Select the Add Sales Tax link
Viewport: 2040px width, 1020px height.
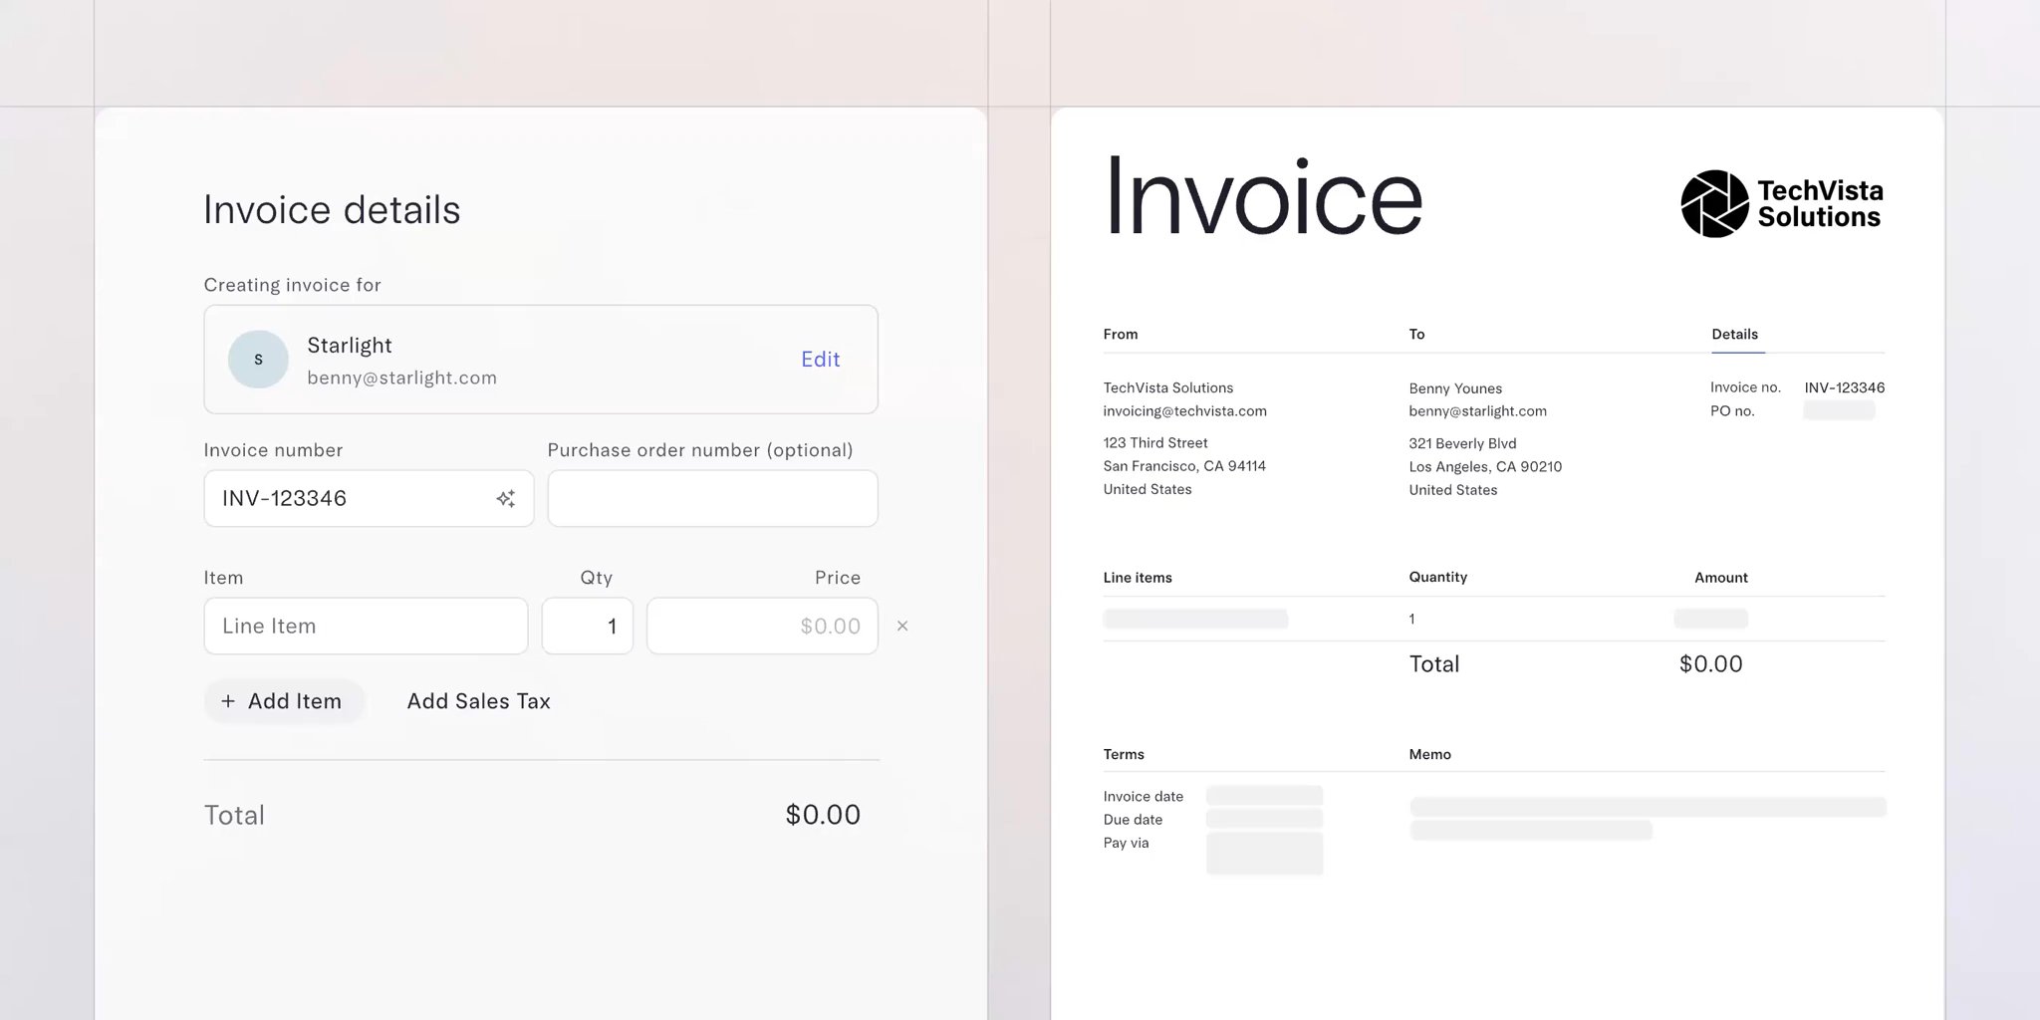pos(478,701)
